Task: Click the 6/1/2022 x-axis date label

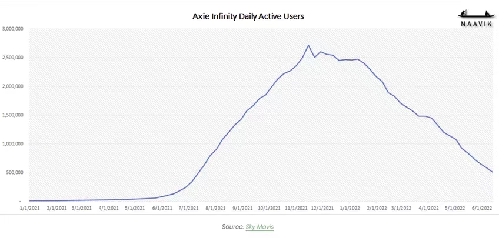Action: pos(481,207)
